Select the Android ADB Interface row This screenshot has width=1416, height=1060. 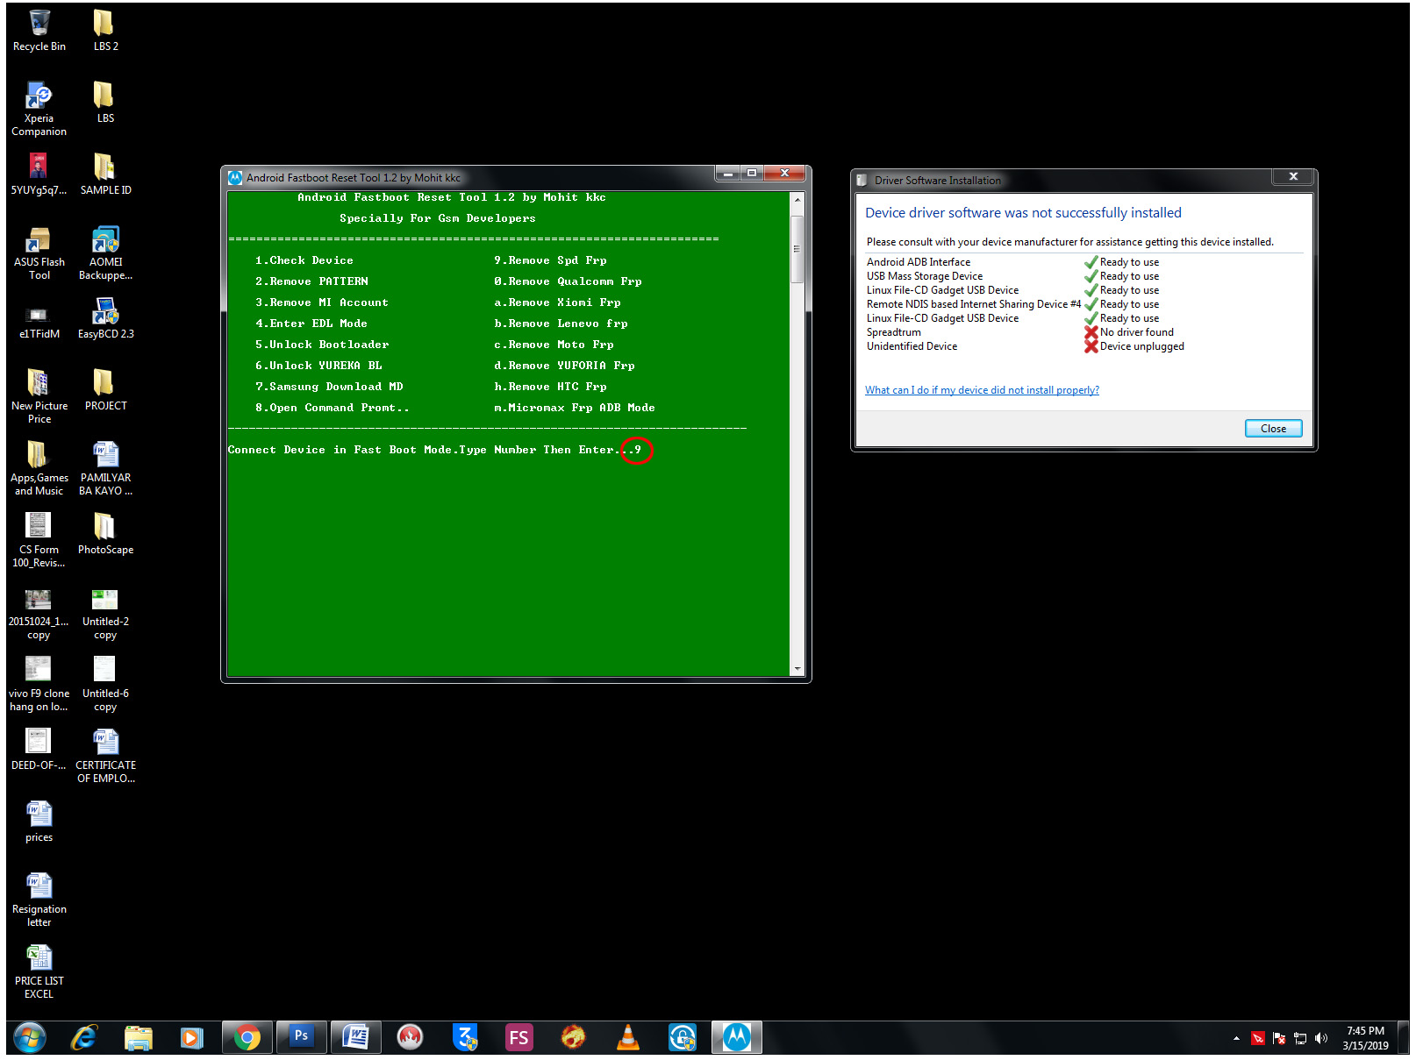pos(1025,262)
